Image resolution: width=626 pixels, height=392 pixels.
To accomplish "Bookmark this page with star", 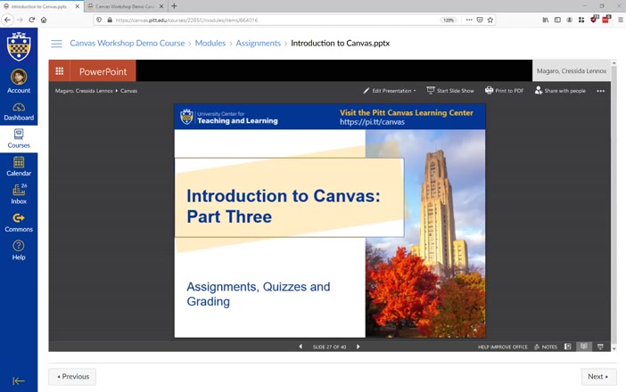I will click(x=490, y=20).
